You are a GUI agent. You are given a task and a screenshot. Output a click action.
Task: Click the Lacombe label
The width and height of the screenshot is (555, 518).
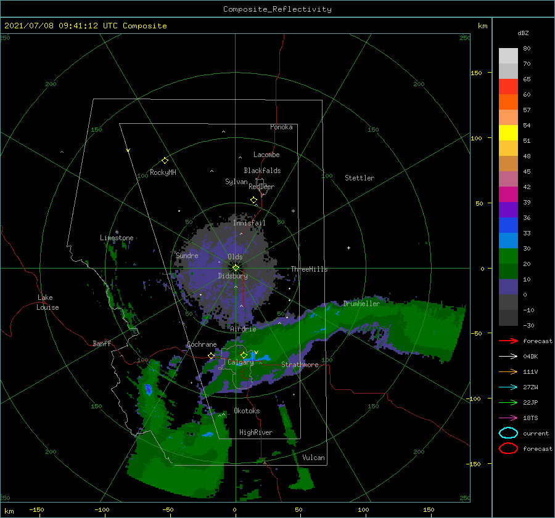pyautogui.click(x=266, y=155)
